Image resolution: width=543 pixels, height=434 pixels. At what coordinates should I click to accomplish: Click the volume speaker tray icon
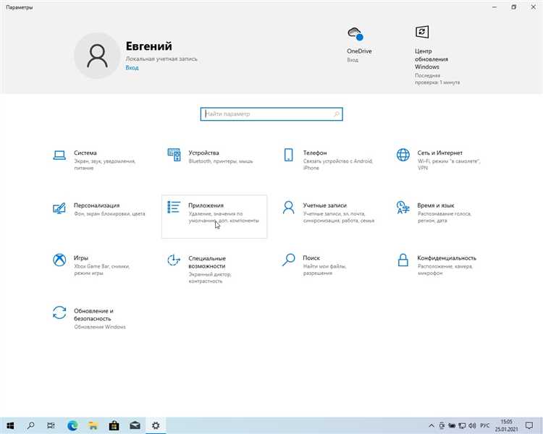(x=472, y=426)
